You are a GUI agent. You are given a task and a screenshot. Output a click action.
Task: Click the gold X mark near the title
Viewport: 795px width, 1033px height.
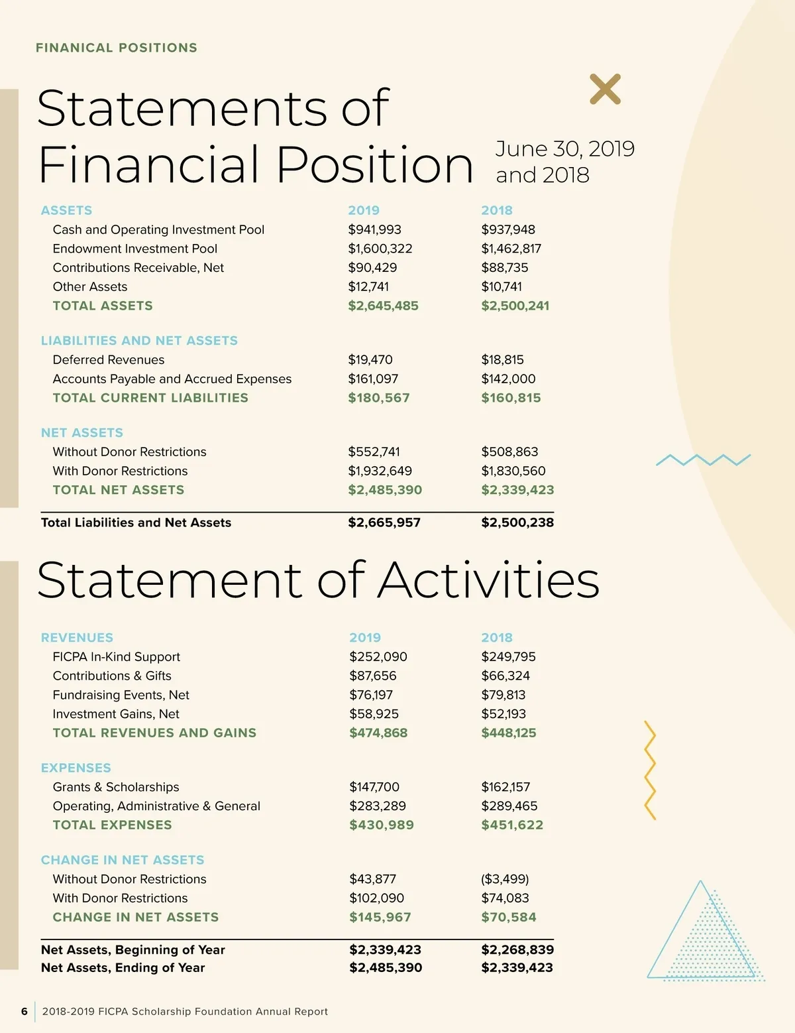pyautogui.click(x=605, y=89)
